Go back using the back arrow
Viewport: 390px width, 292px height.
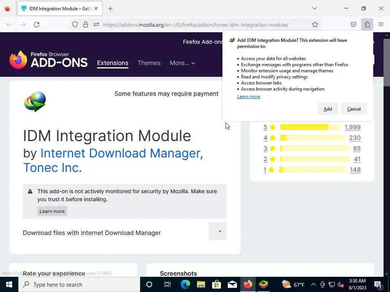(9, 25)
